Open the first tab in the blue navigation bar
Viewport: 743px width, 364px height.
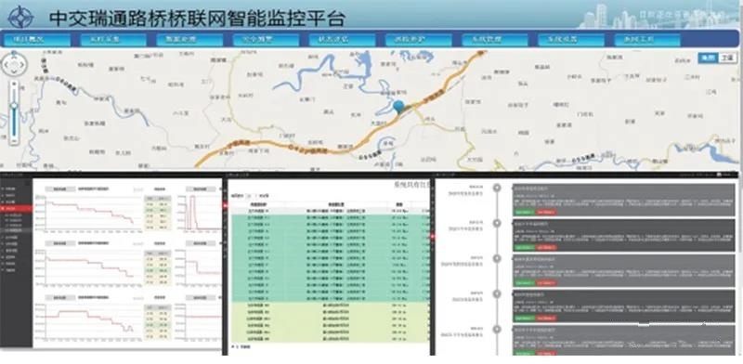[37, 40]
